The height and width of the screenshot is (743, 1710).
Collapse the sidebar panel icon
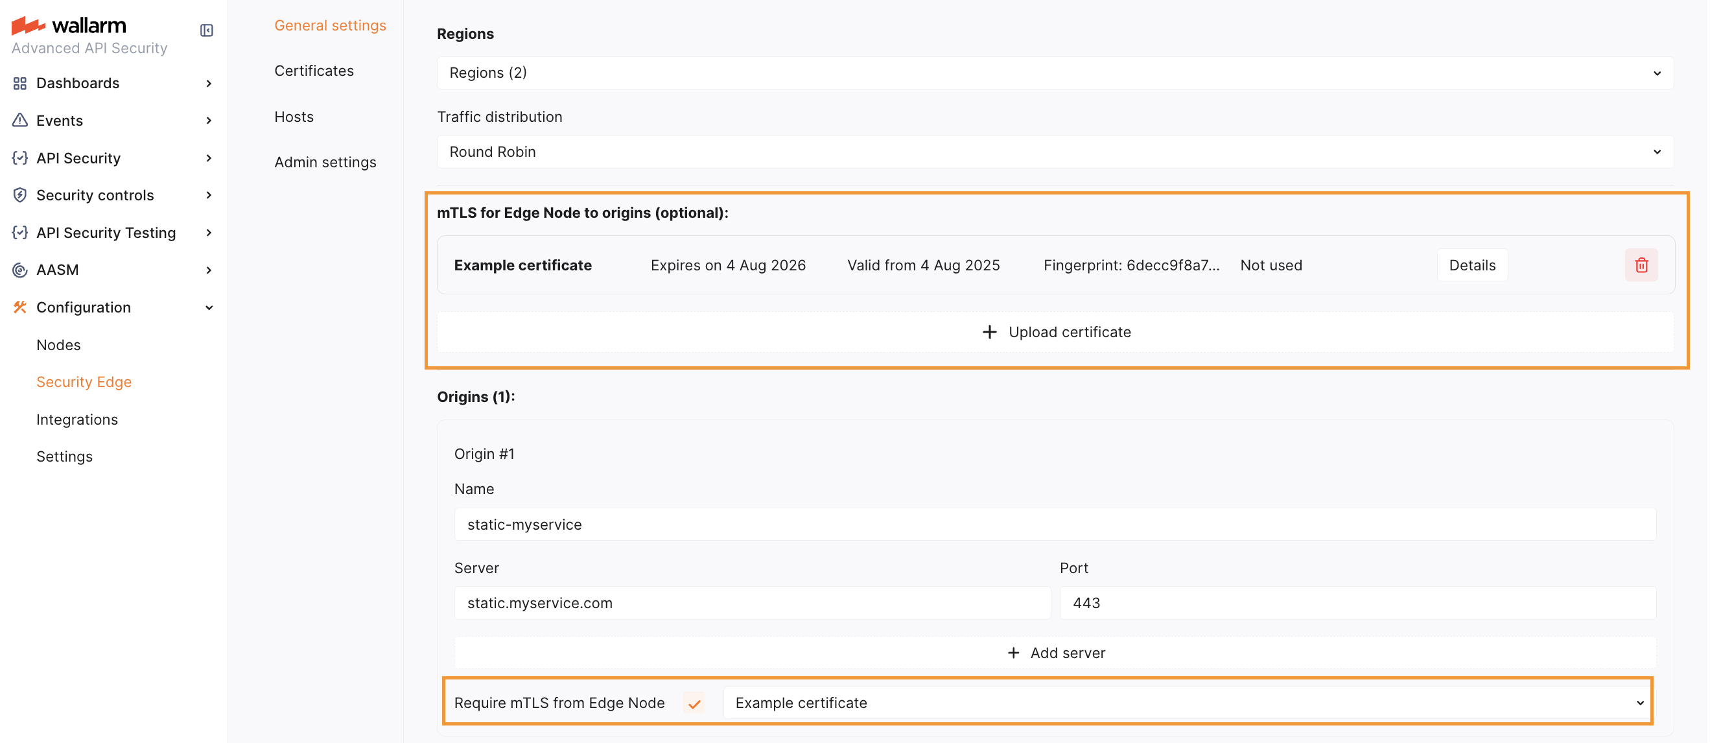pyautogui.click(x=206, y=30)
